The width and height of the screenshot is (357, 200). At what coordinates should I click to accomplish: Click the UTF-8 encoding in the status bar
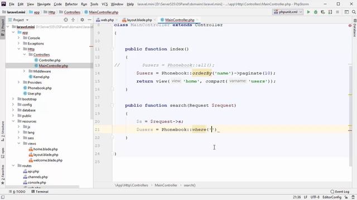click(x=315, y=197)
